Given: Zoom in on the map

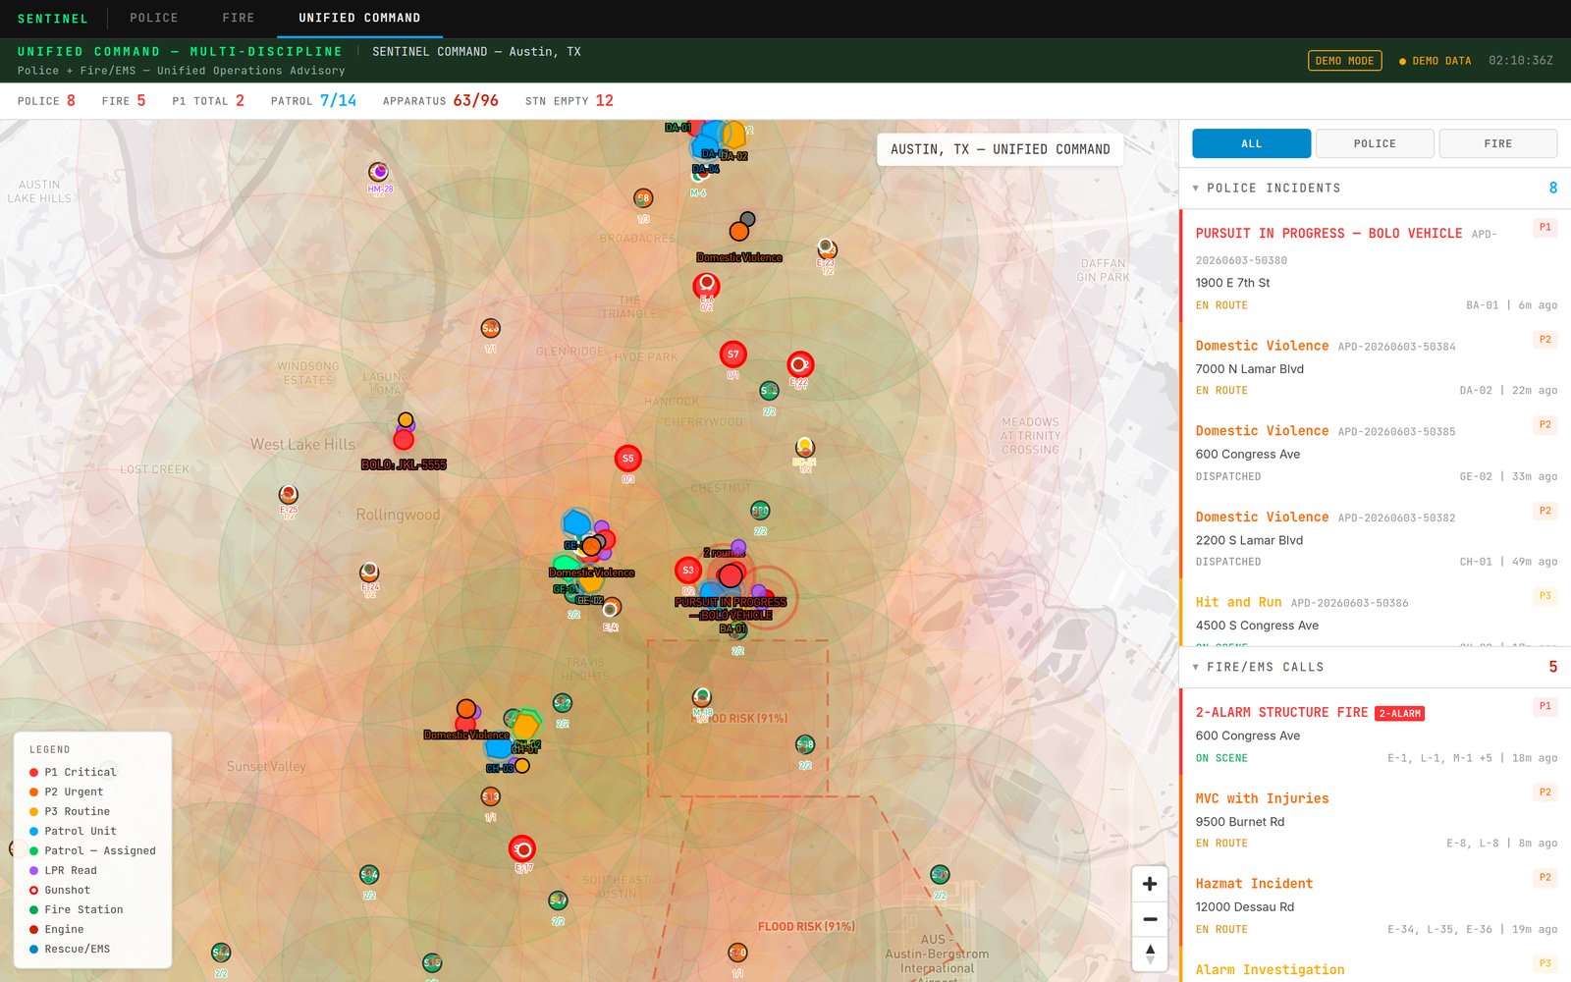Looking at the screenshot, I should pos(1150,884).
